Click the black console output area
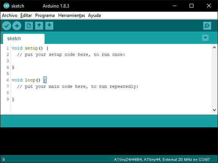Screen dimensions: 218x163 click(109, 141)
